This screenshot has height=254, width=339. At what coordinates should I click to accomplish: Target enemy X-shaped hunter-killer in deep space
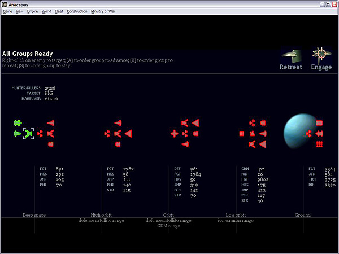tap(50, 134)
